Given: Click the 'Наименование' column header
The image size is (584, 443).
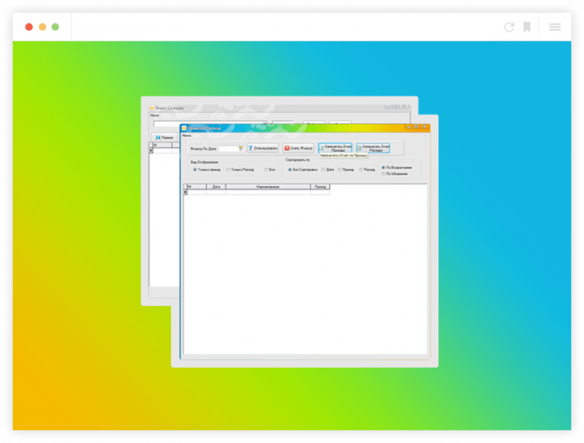Looking at the screenshot, I should tap(267, 186).
